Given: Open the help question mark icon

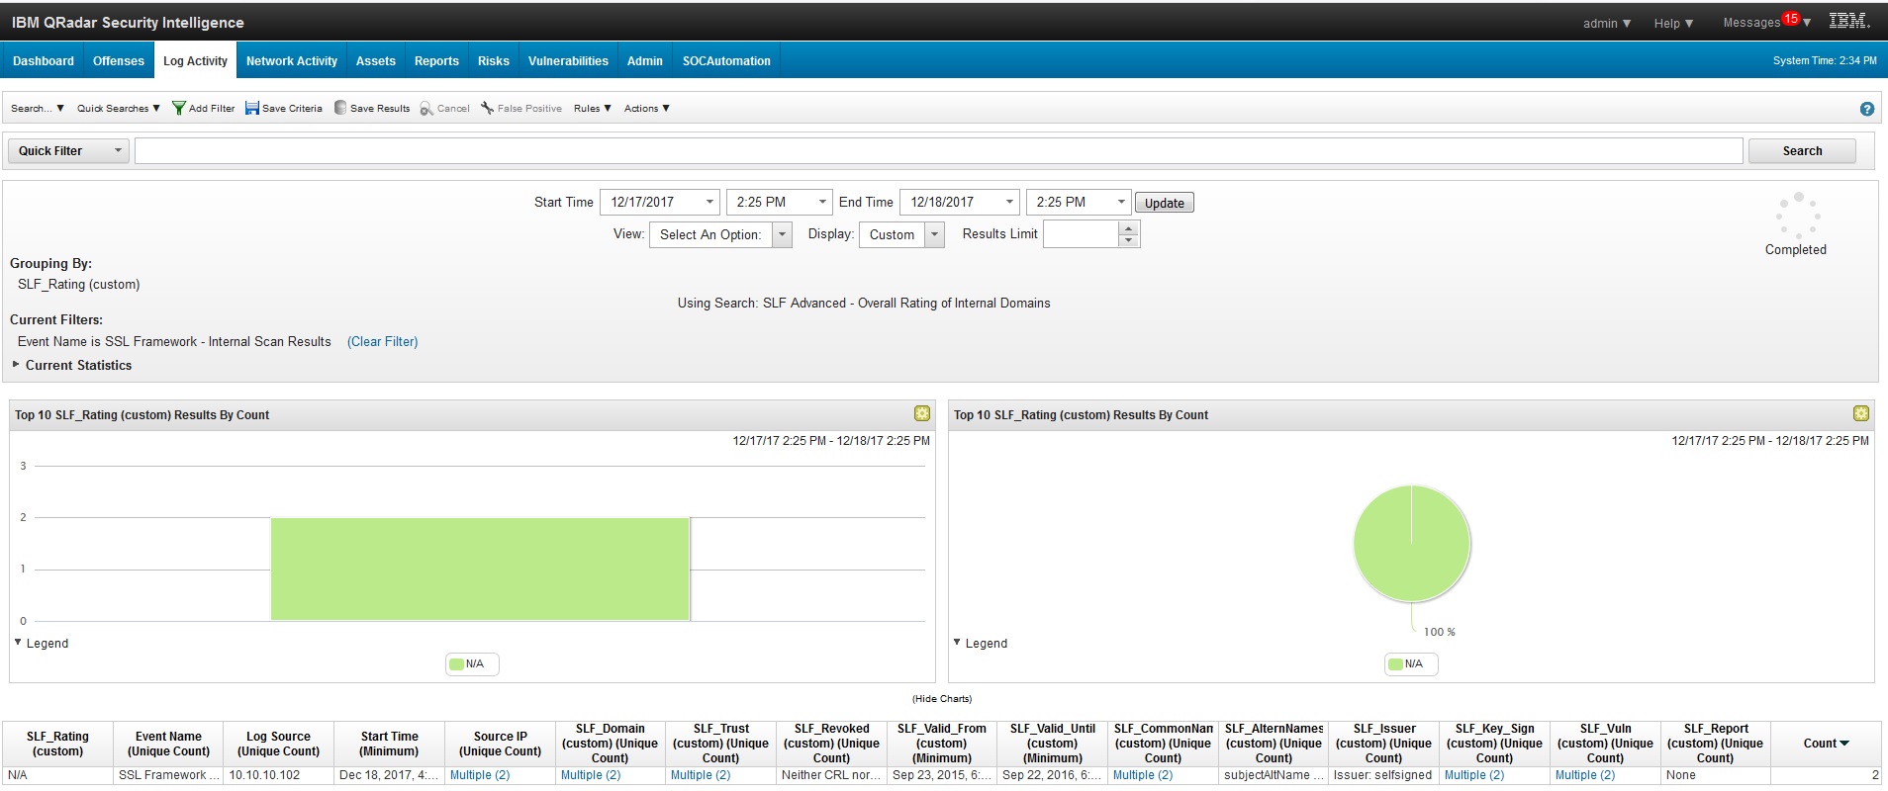Looking at the screenshot, I should tap(1866, 109).
